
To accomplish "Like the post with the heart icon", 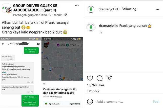I will pyautogui.click(x=90, y=78).
